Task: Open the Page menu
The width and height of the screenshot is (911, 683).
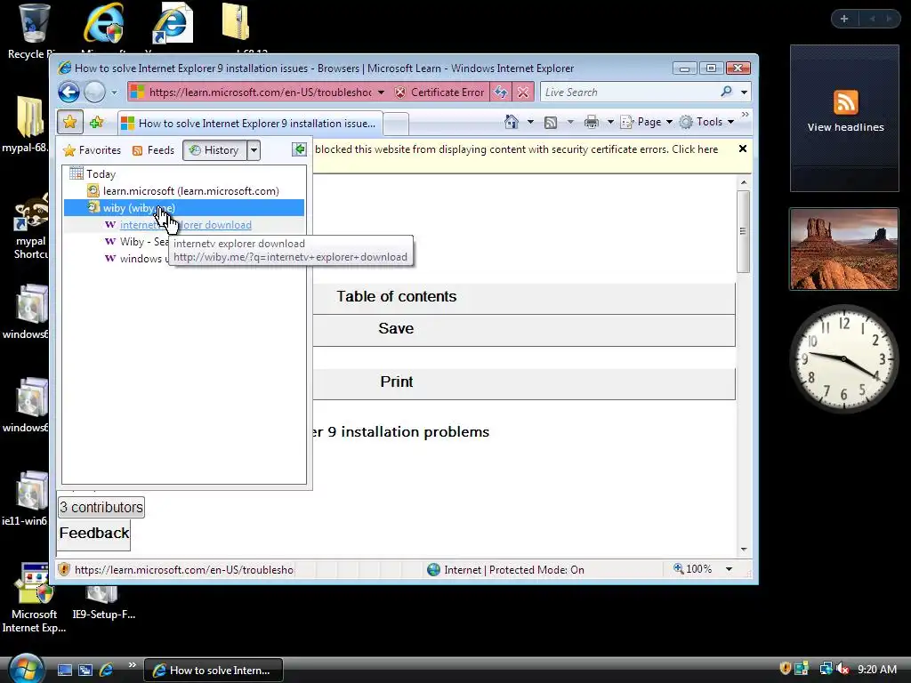Action: 647,122
